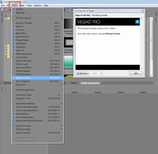Click the Open folder toolbar icon
The width and height of the screenshot is (158, 154).
(x=7, y=10)
